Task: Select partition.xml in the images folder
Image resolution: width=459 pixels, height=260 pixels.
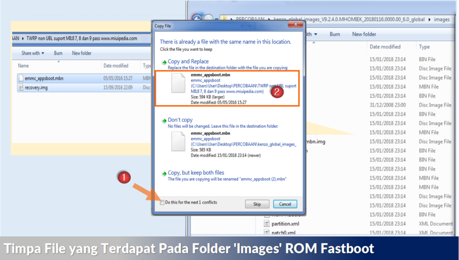Action: pyautogui.click(x=285, y=224)
